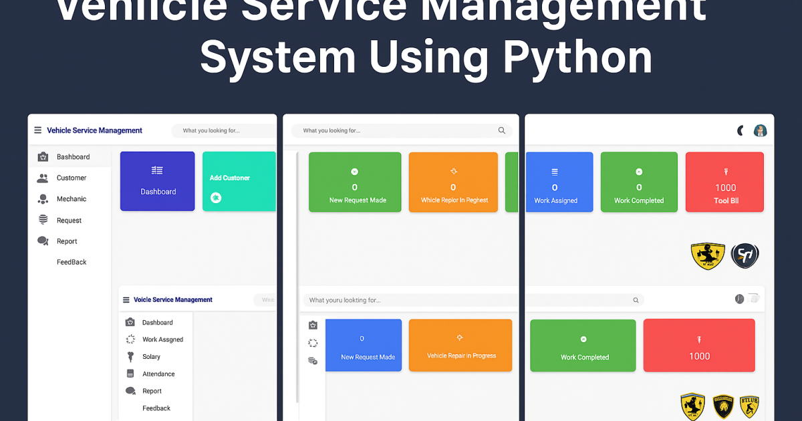
Task: Click the Work Assgned spinner icon
Action: point(130,339)
